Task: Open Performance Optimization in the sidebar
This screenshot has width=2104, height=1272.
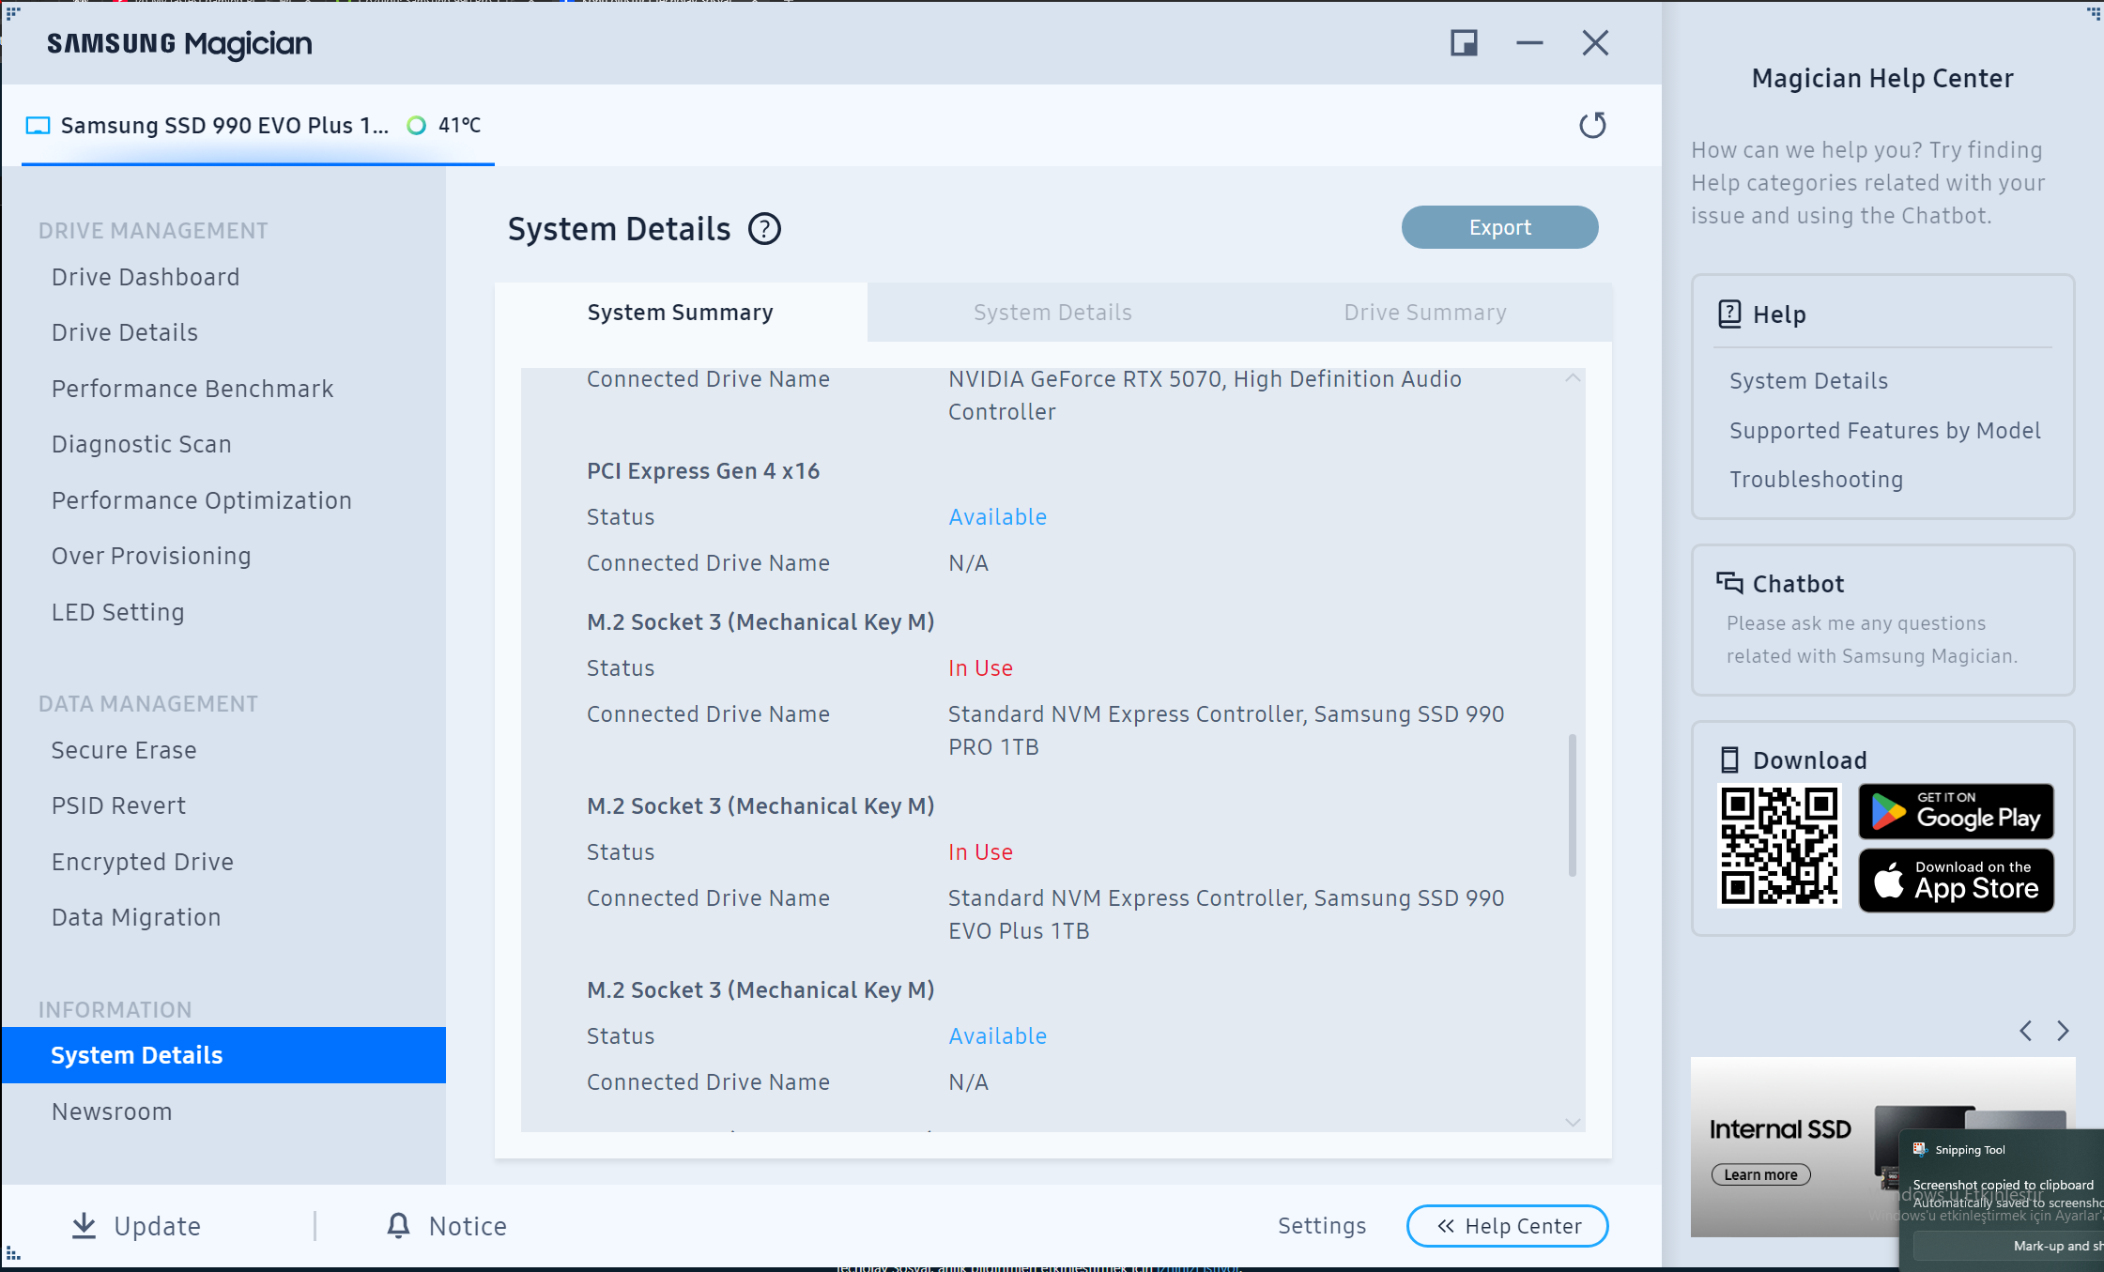Action: click(202, 500)
